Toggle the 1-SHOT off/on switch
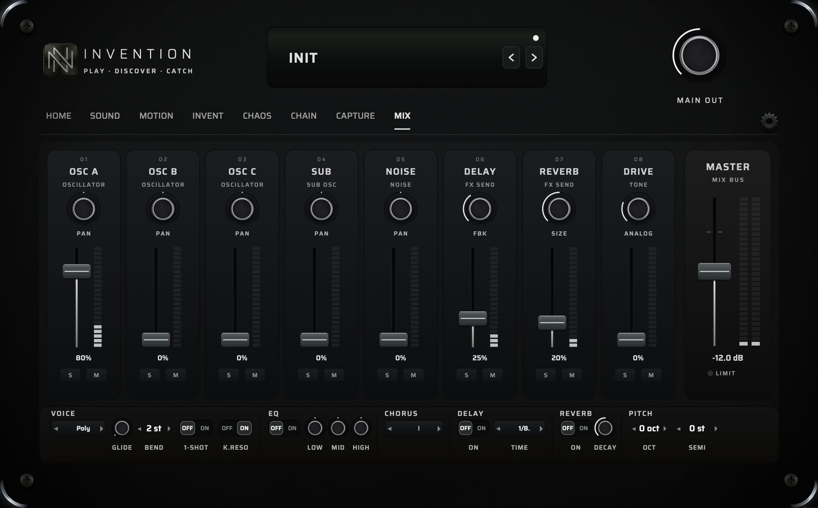The image size is (818, 508). pos(196,428)
